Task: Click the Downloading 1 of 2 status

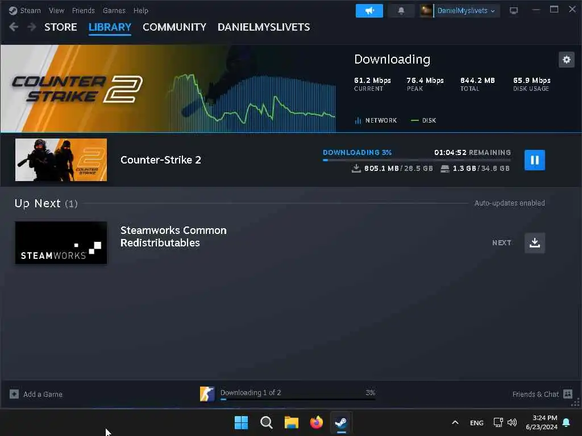Action: [x=251, y=392]
